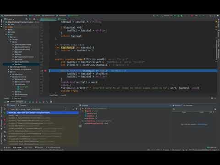Image resolution: width=220 pixels, height=165 pixels.
Task: Open the Debug tool window tab at bottom
Action: coord(17,147)
